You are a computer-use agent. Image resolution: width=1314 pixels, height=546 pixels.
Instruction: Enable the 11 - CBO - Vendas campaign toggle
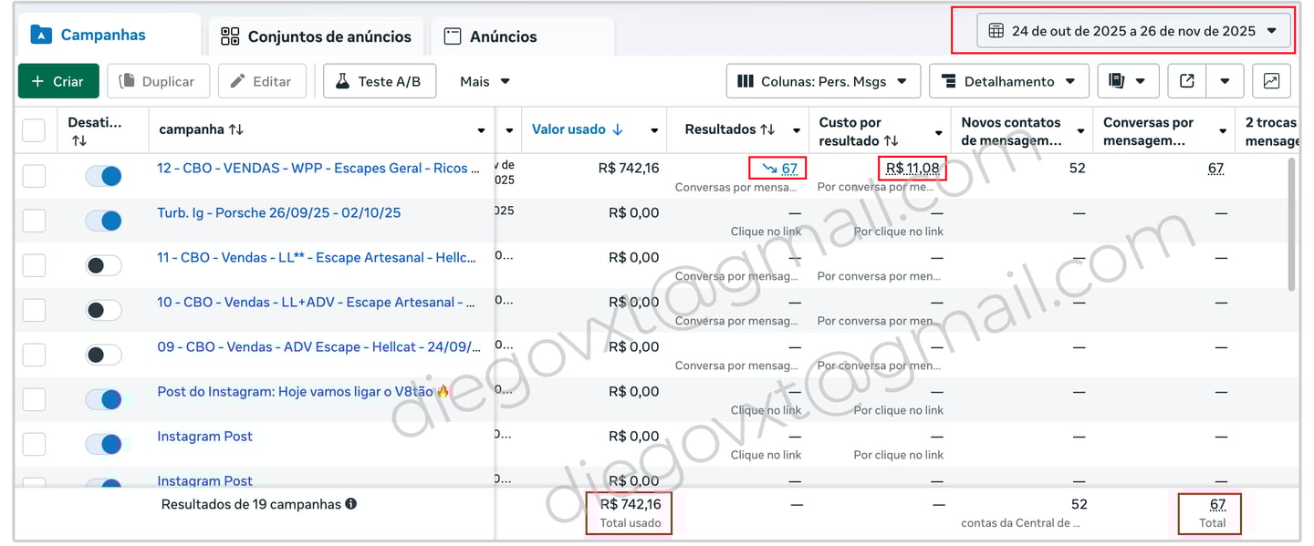pos(103,265)
